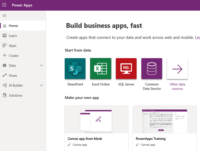Screen dimensions: 200x151
Task: Select the Data label in the sidebar
Action: tap(12, 65)
